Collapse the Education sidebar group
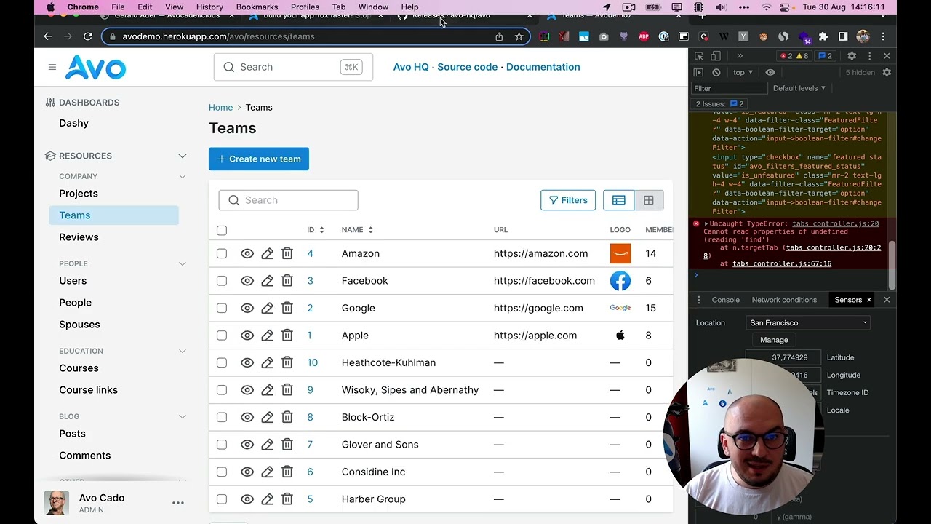This screenshot has width=931, height=524. [183, 351]
